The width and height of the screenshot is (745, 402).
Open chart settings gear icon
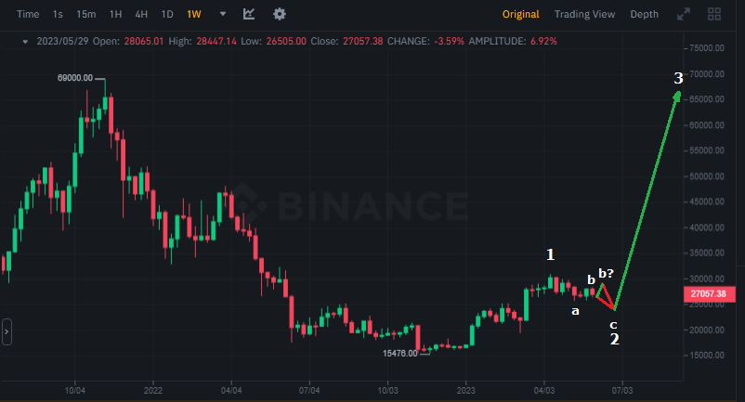(x=279, y=14)
